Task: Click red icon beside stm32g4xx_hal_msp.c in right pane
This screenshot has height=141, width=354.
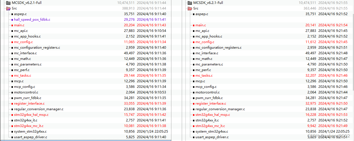Action: (194, 115)
